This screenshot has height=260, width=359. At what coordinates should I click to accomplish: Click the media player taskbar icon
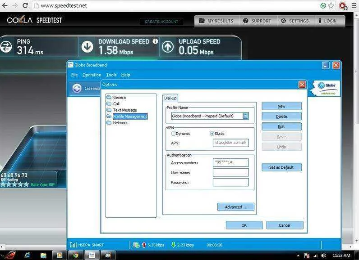(x=60, y=255)
